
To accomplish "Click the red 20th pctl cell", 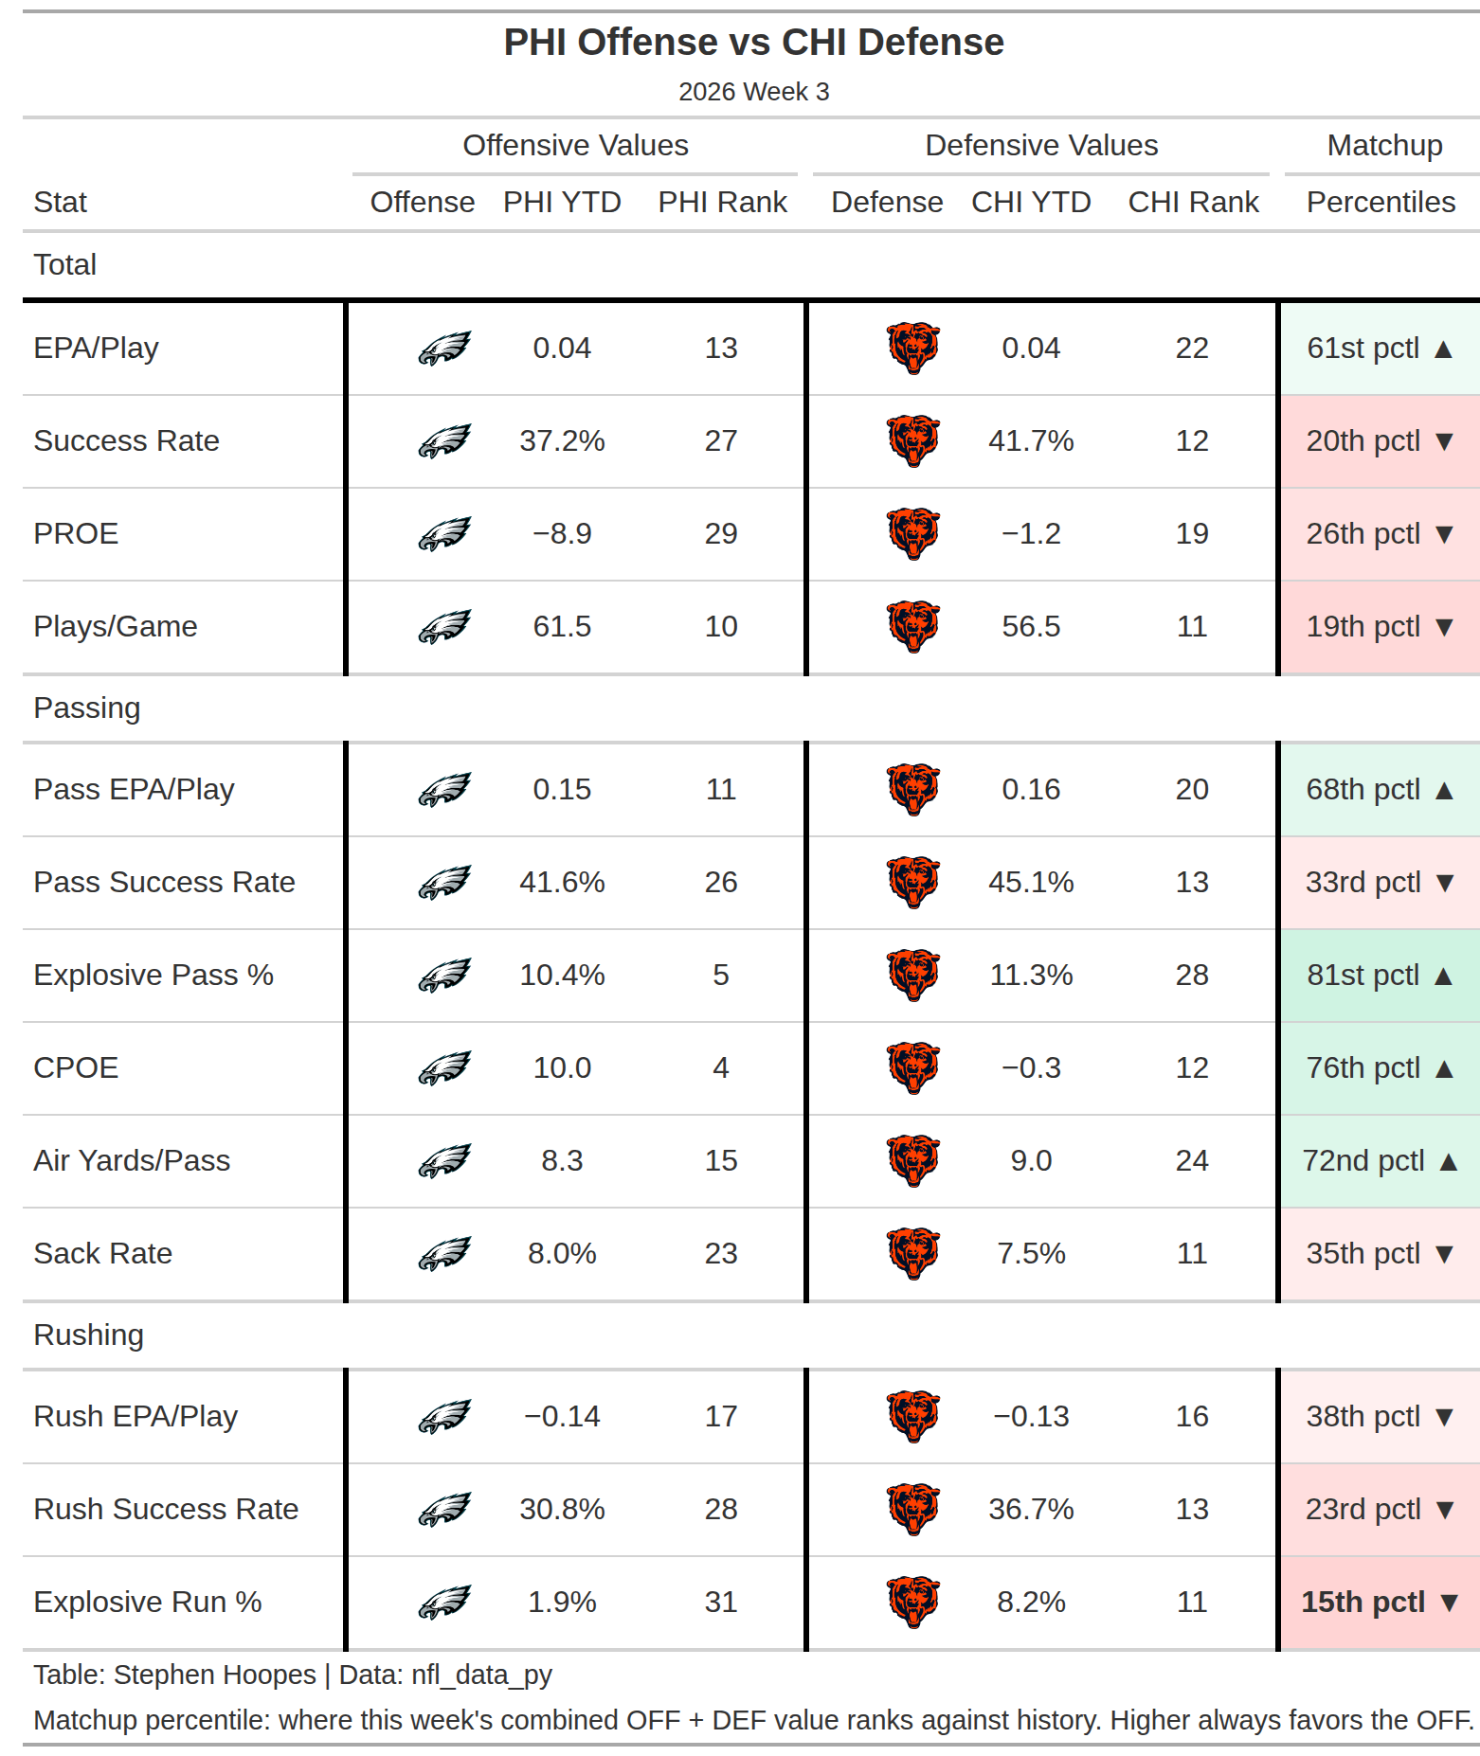I will 1380,441.
